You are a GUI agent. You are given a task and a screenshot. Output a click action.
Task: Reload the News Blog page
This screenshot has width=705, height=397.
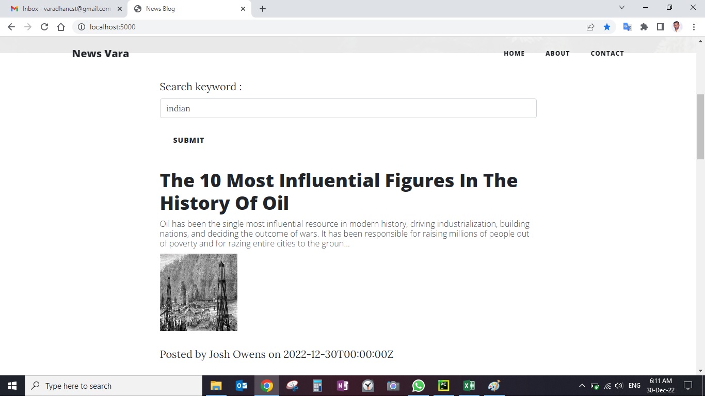coord(44,26)
